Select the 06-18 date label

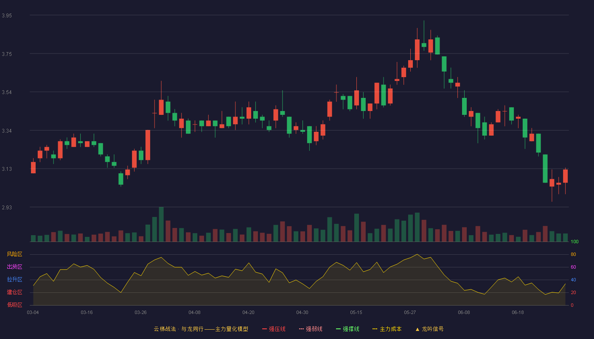pos(518,312)
